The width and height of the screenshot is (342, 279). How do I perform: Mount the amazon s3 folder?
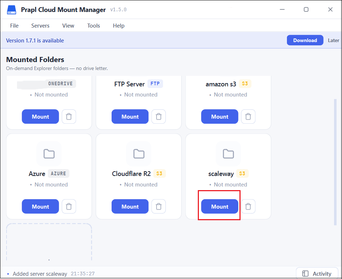[220, 116]
